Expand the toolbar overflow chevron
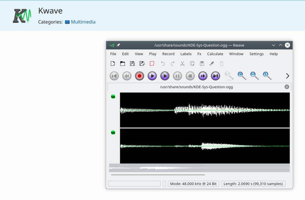 click(288, 76)
